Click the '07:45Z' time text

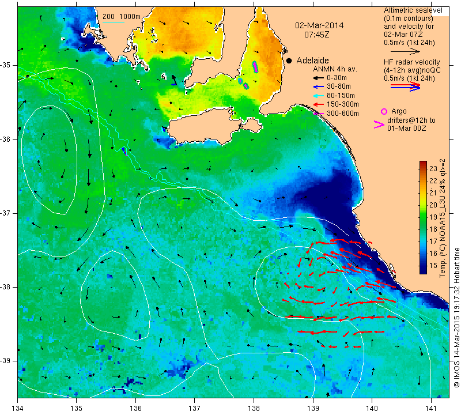(316, 35)
